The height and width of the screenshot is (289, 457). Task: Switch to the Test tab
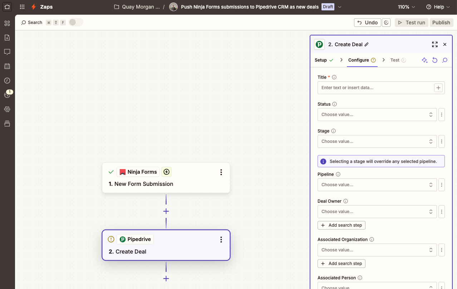click(x=398, y=60)
